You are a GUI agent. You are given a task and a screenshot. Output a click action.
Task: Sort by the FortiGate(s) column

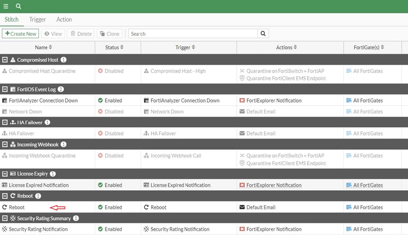tap(369, 47)
